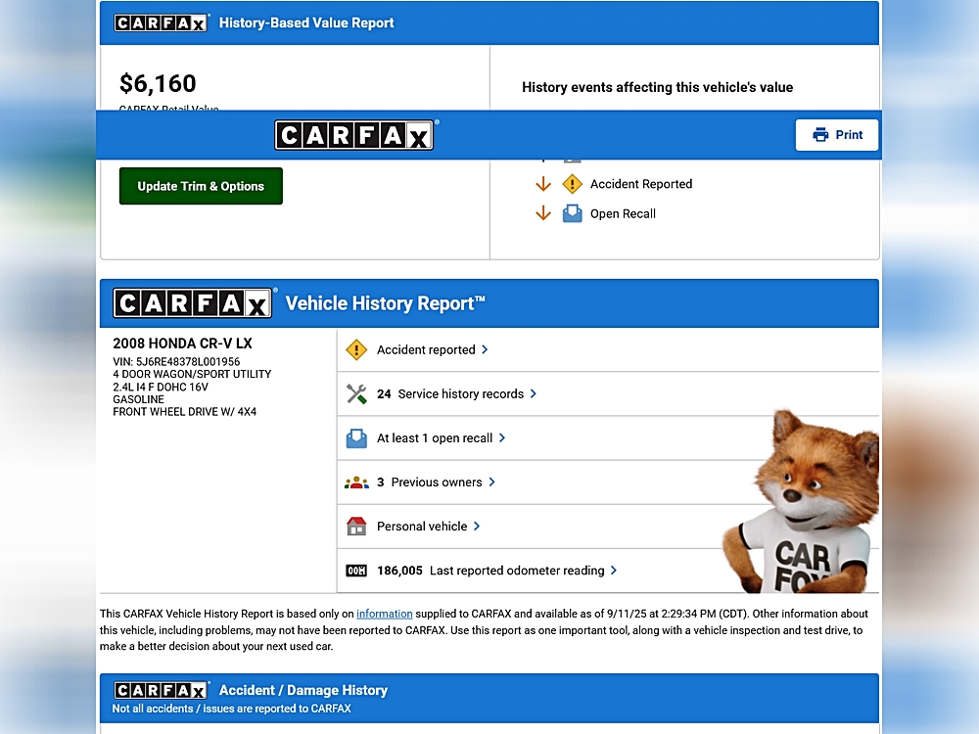The height and width of the screenshot is (734, 979).
Task: Expand the Previous owners chevron
Action: tap(492, 482)
